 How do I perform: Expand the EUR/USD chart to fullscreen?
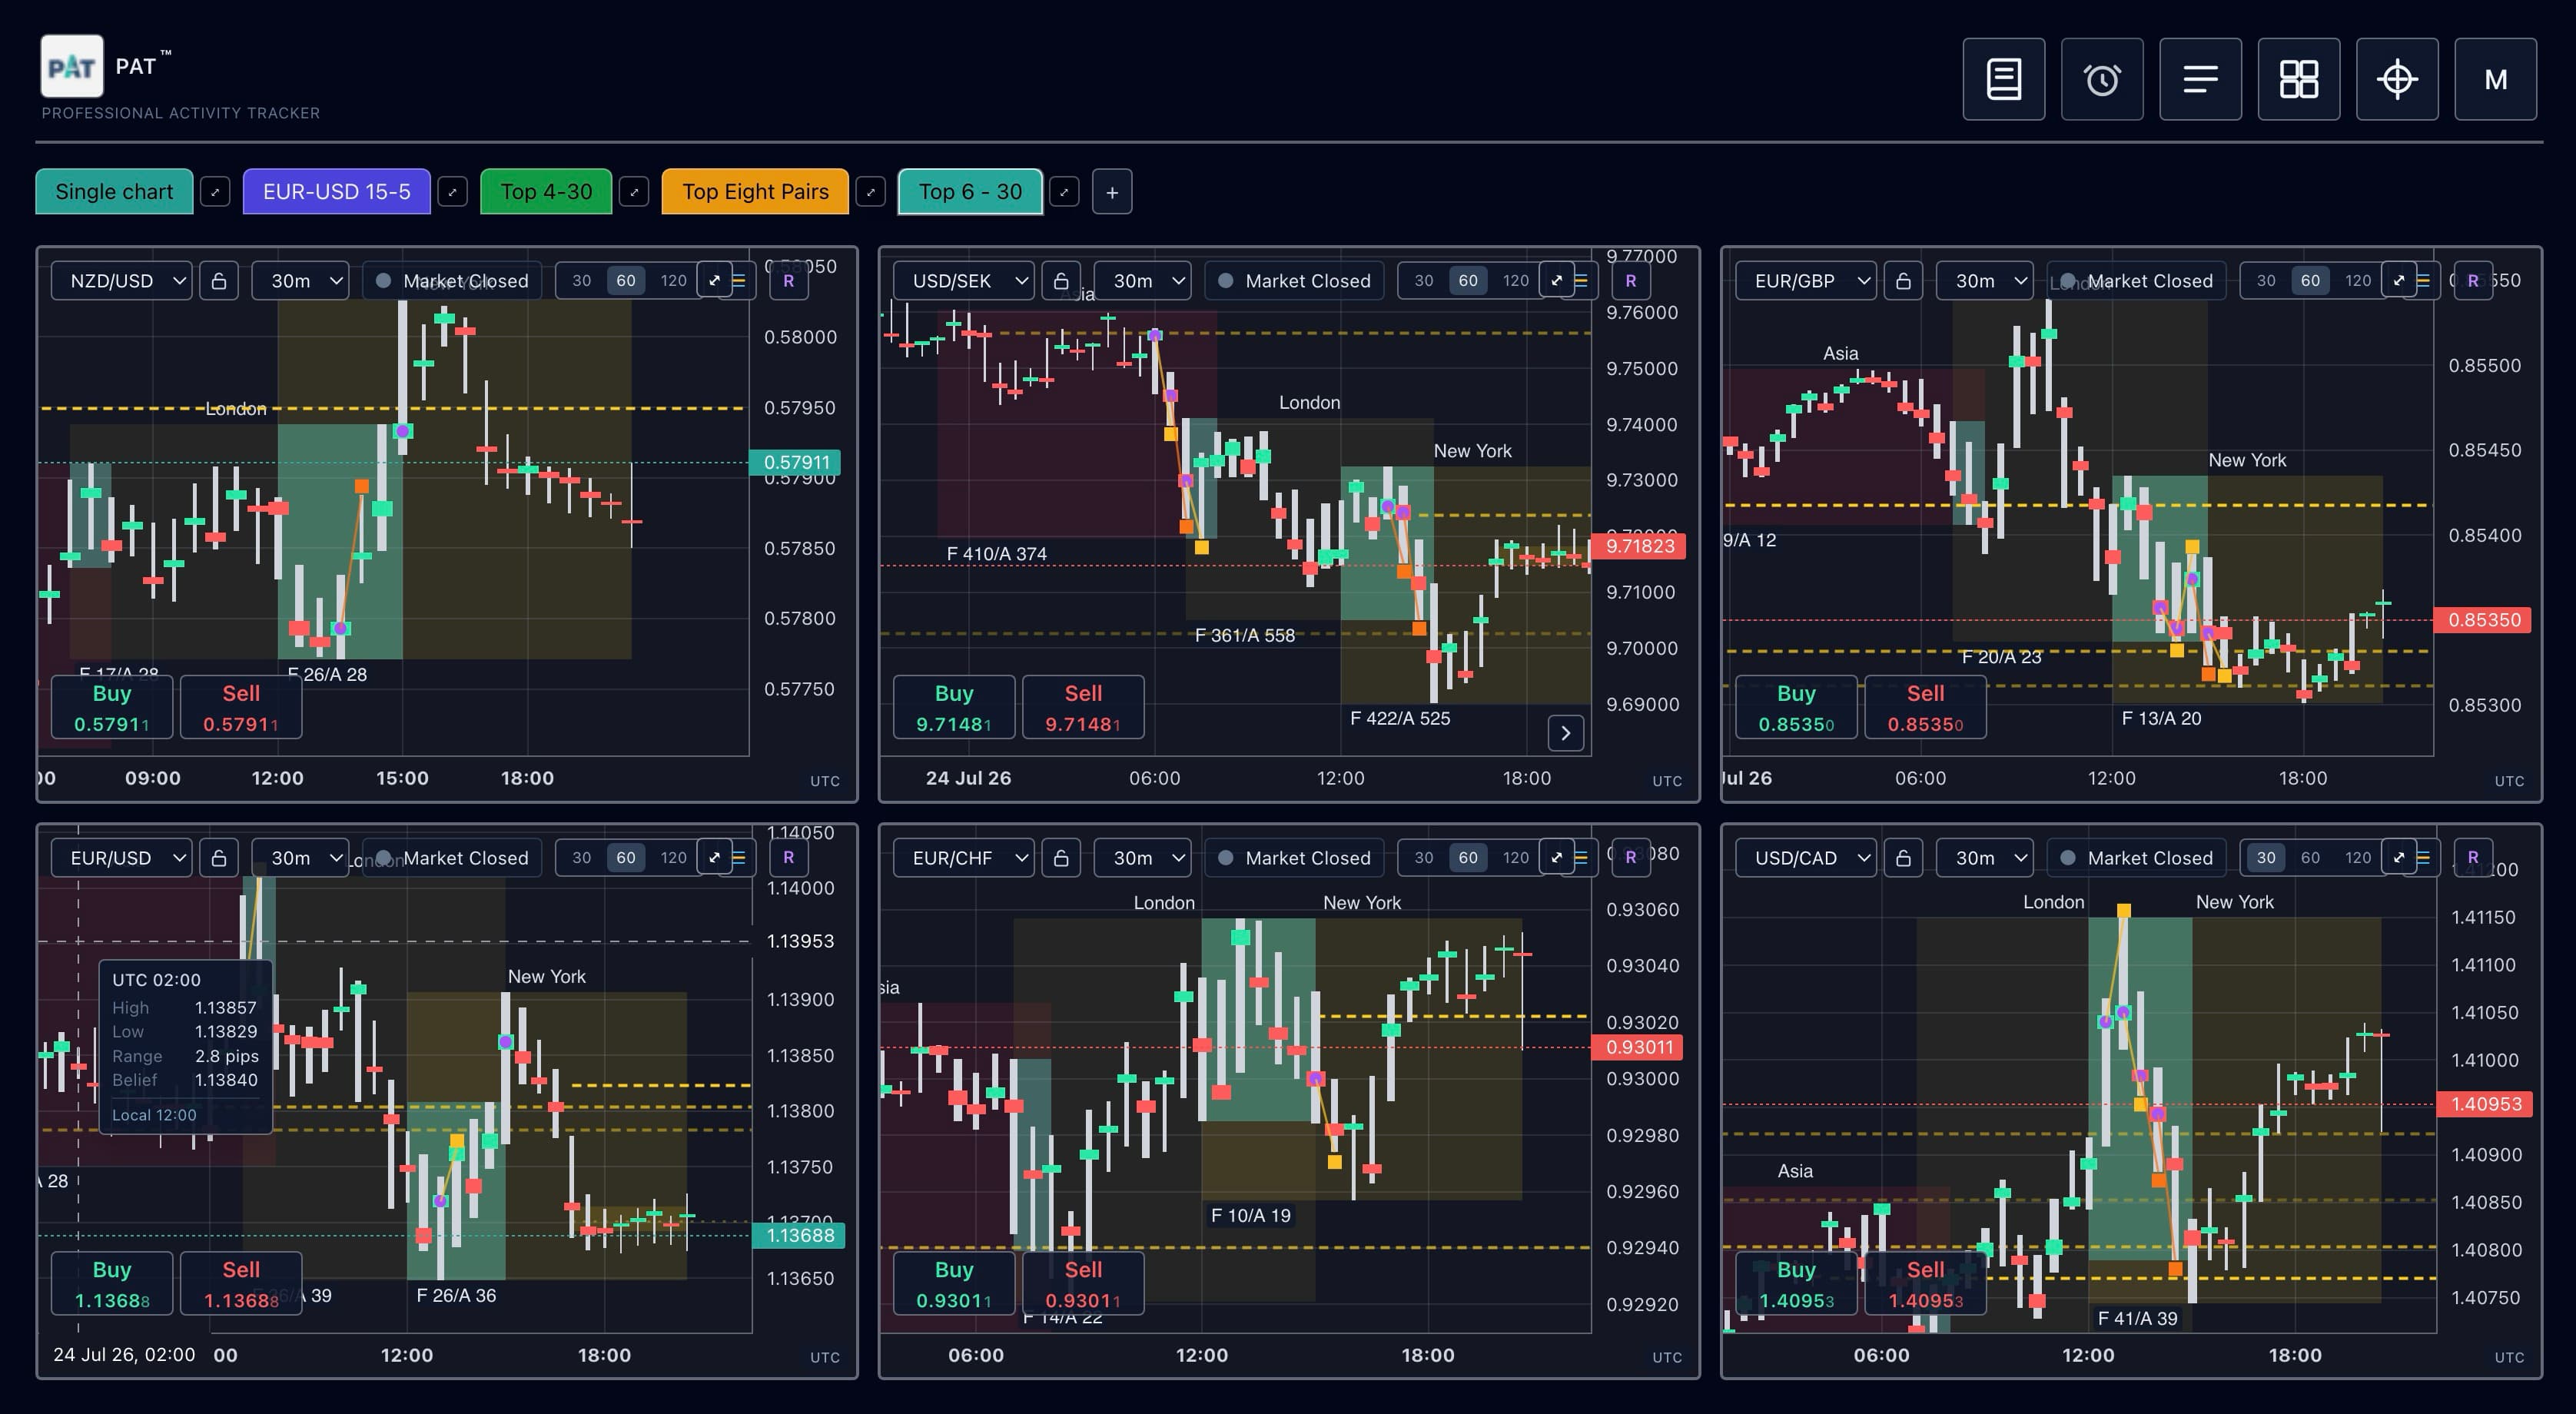(x=714, y=858)
